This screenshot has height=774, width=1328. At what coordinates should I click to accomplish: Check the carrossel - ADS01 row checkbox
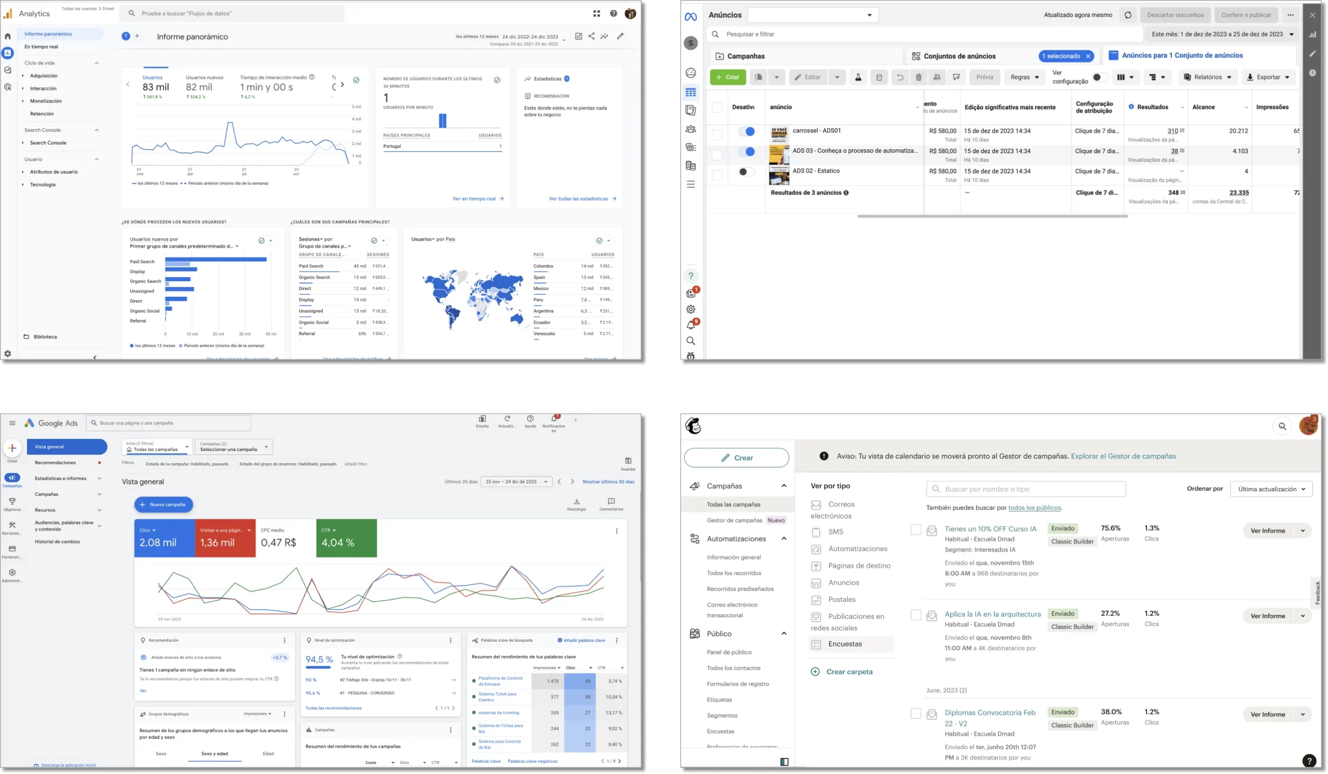(717, 134)
